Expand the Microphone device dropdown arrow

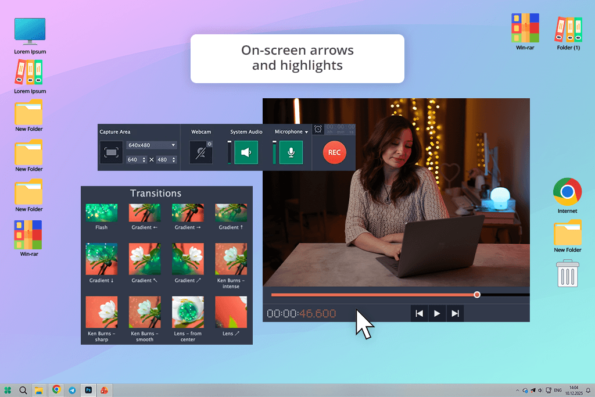pyautogui.click(x=306, y=132)
